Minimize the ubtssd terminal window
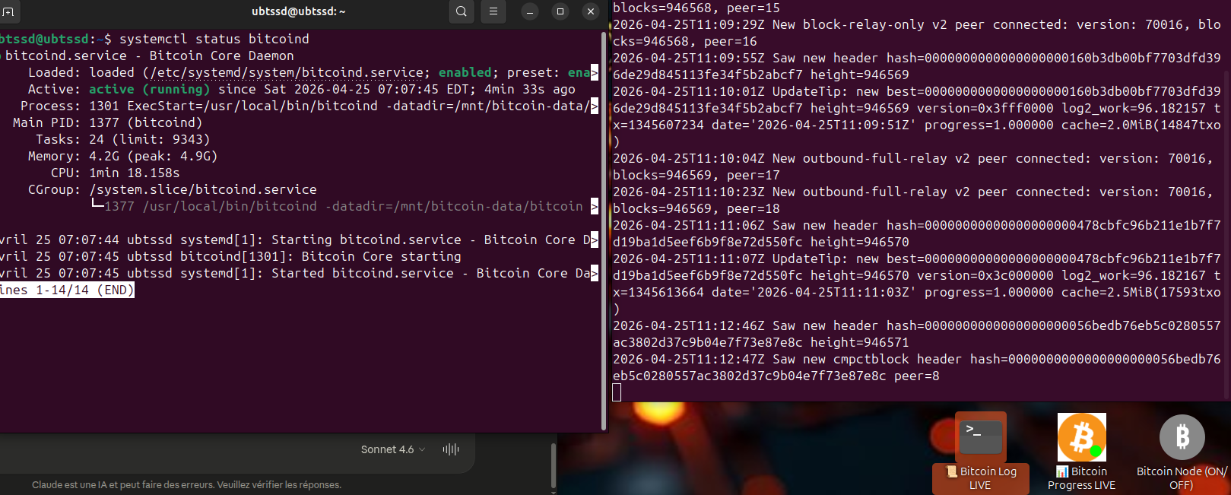Viewport: 1231px width, 495px height. pyautogui.click(x=530, y=11)
